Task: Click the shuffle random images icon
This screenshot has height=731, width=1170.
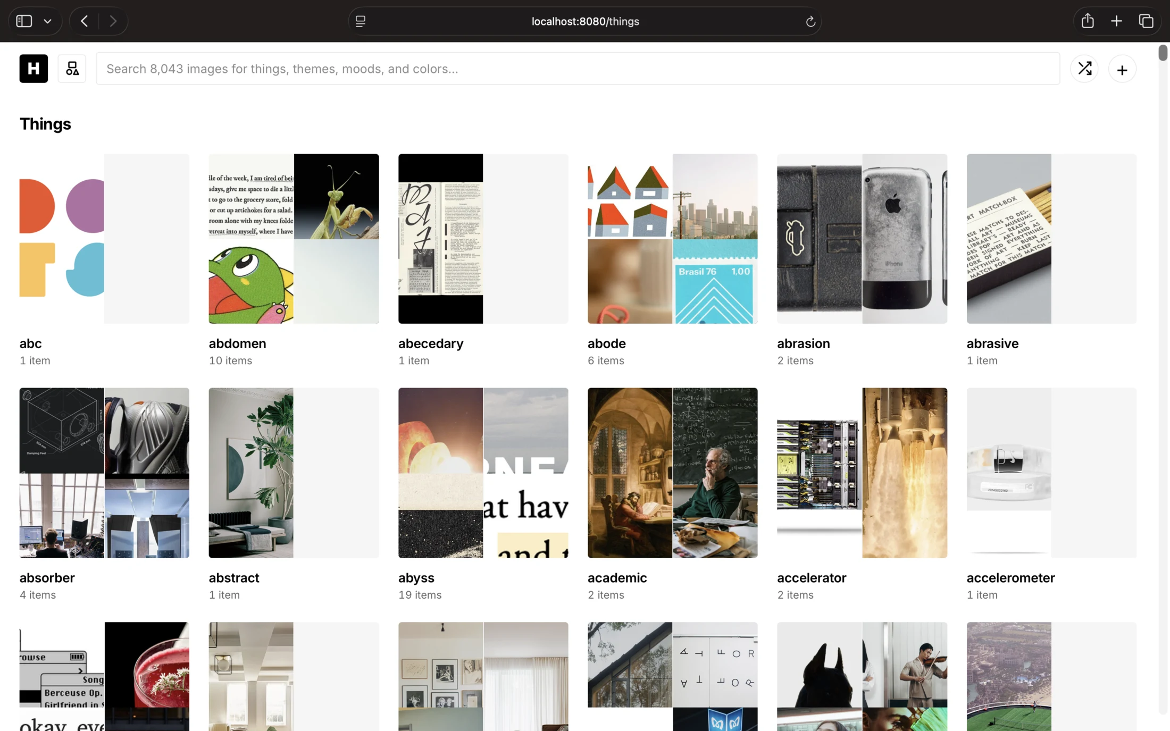Action: (1084, 69)
